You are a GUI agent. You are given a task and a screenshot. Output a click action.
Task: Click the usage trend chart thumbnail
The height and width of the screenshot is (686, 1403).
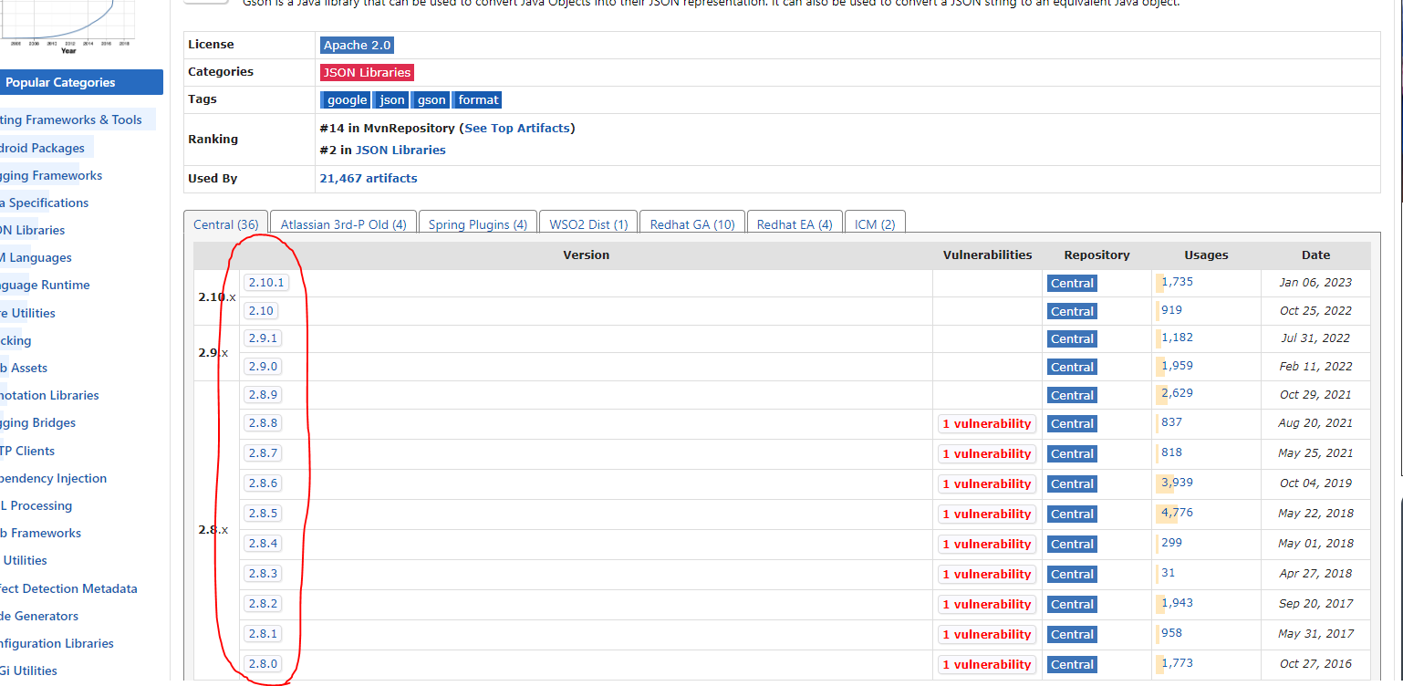click(x=68, y=26)
